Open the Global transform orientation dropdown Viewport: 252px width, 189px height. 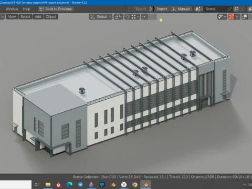tap(101, 17)
